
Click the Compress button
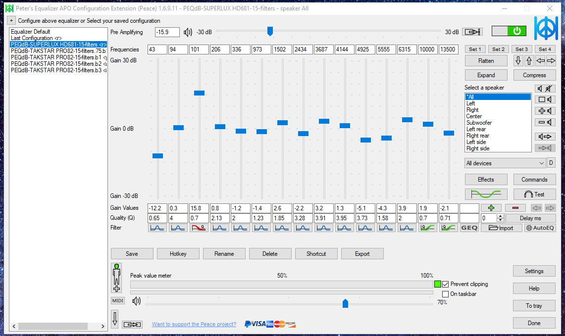534,75
